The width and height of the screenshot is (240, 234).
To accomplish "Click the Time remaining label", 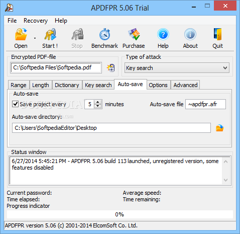I will 142,199.
